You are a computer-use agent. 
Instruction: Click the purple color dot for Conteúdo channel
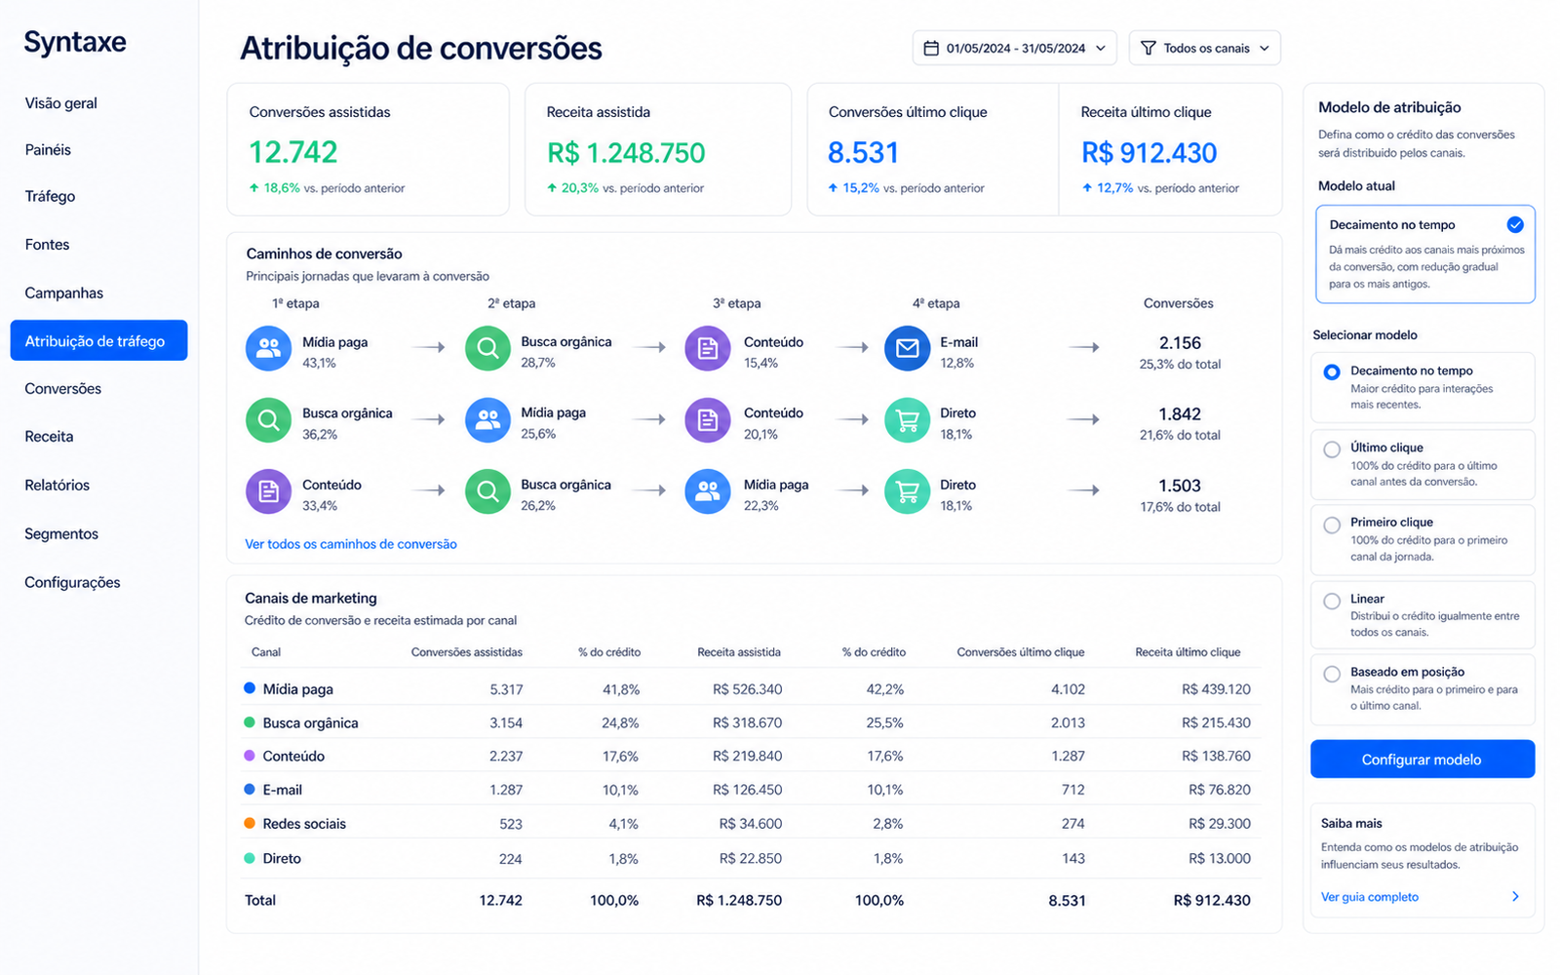point(250,756)
